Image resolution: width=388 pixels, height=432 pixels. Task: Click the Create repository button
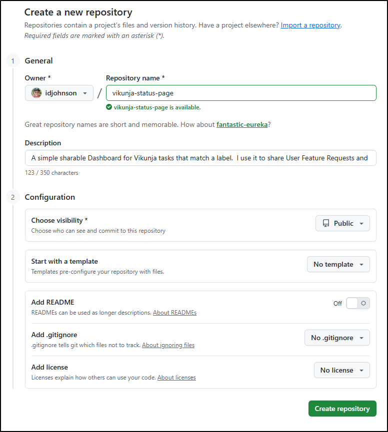click(x=342, y=409)
